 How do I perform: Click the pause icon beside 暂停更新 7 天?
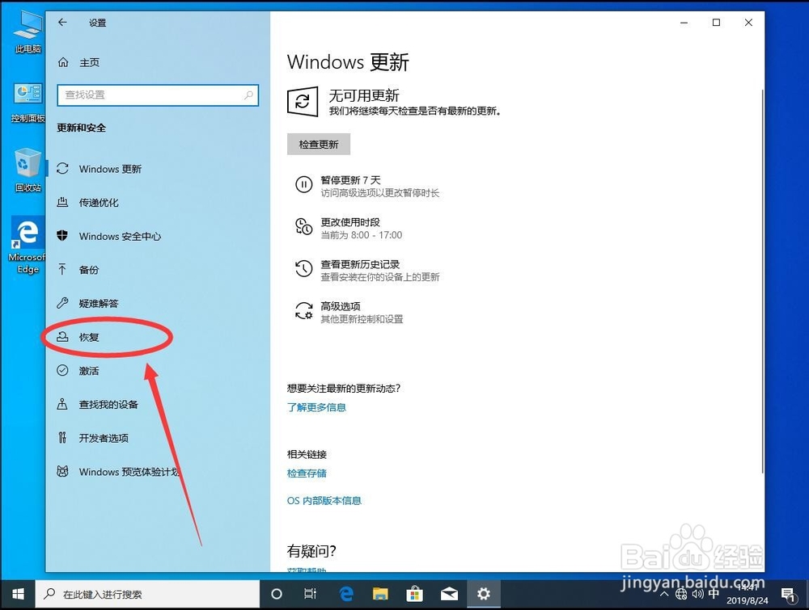[303, 184]
